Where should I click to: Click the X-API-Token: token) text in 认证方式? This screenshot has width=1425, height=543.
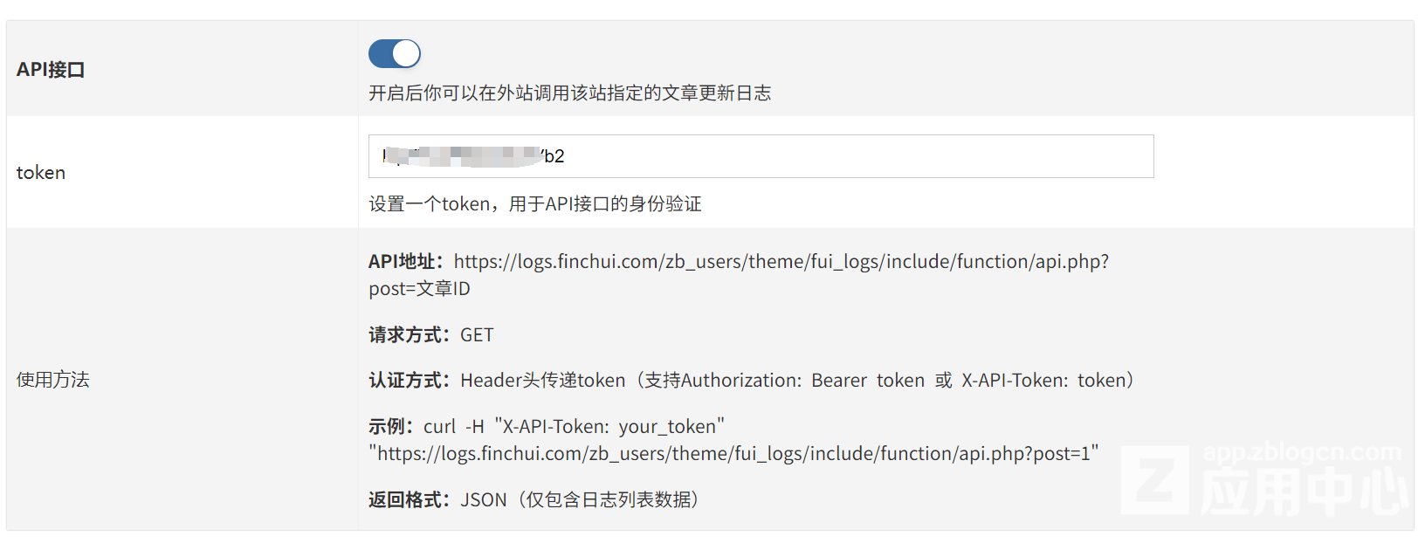(1049, 381)
